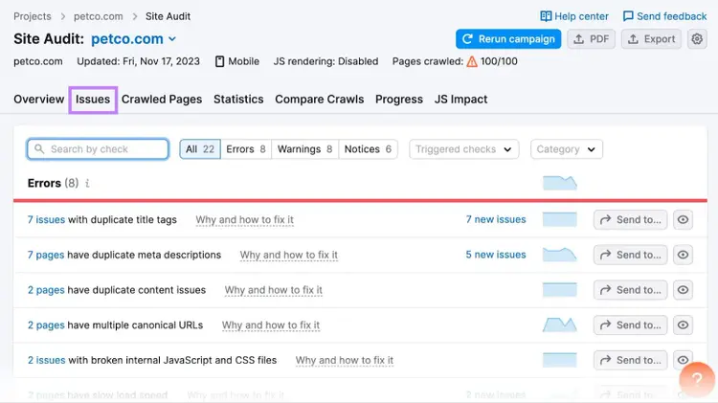Image resolution: width=718 pixels, height=403 pixels.
Task: Open the 7 pages duplicate meta descriptions link
Action: [x=46, y=255]
